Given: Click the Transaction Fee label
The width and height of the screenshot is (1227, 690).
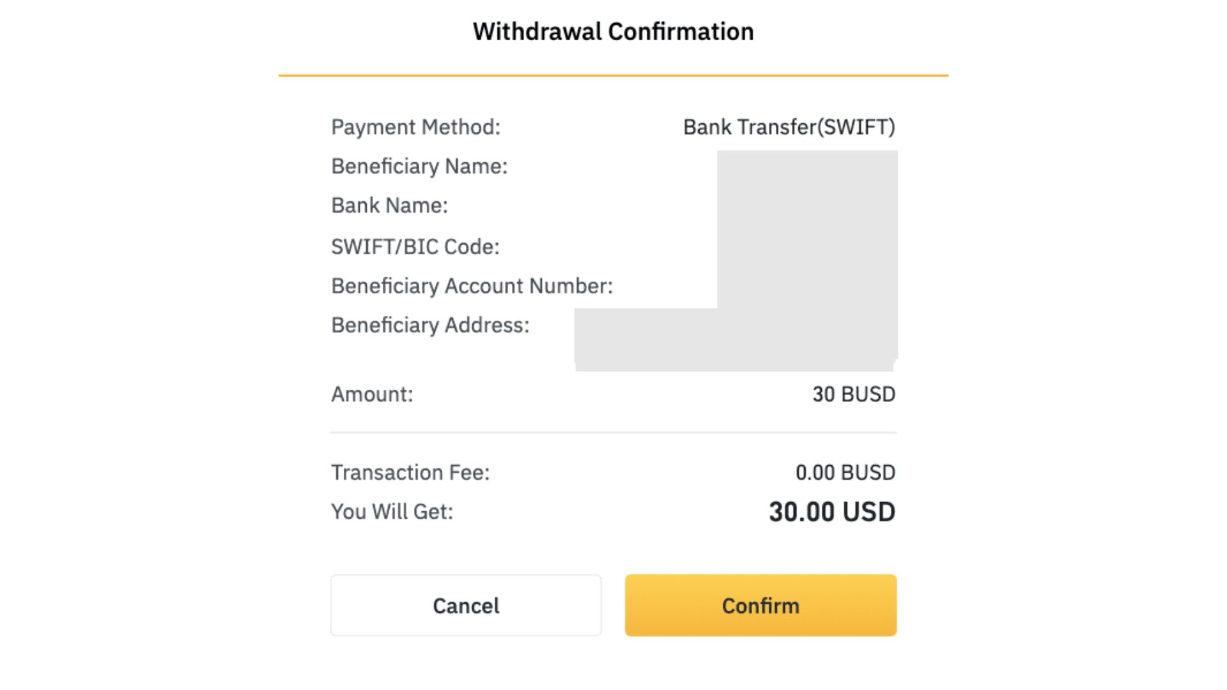Looking at the screenshot, I should [x=410, y=472].
